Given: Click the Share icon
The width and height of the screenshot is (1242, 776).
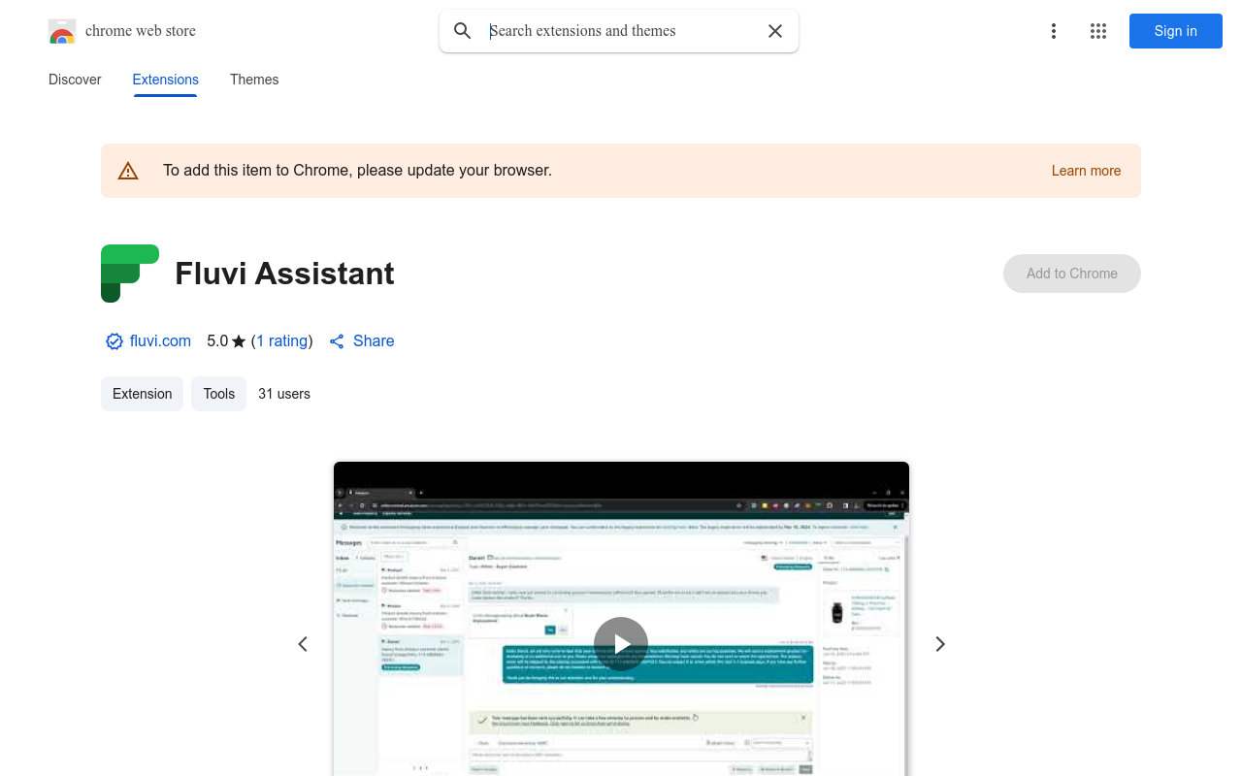Looking at the screenshot, I should pyautogui.click(x=337, y=341).
